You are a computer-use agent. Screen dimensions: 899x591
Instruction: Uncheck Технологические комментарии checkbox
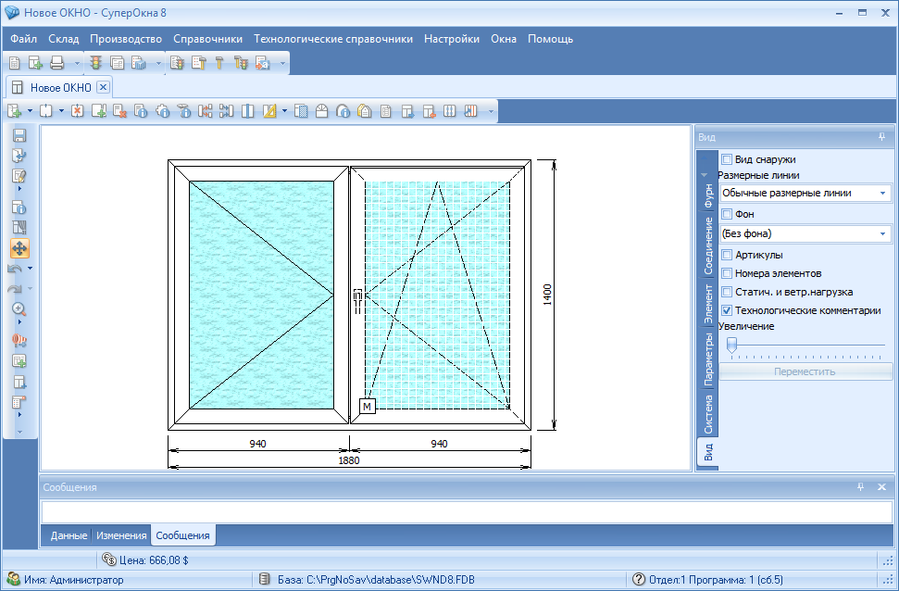(727, 310)
